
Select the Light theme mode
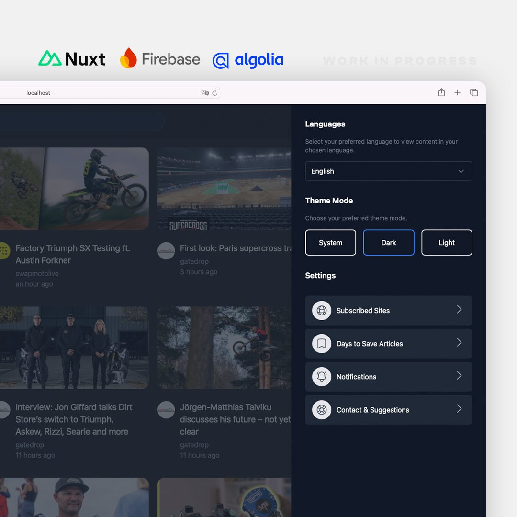447,243
